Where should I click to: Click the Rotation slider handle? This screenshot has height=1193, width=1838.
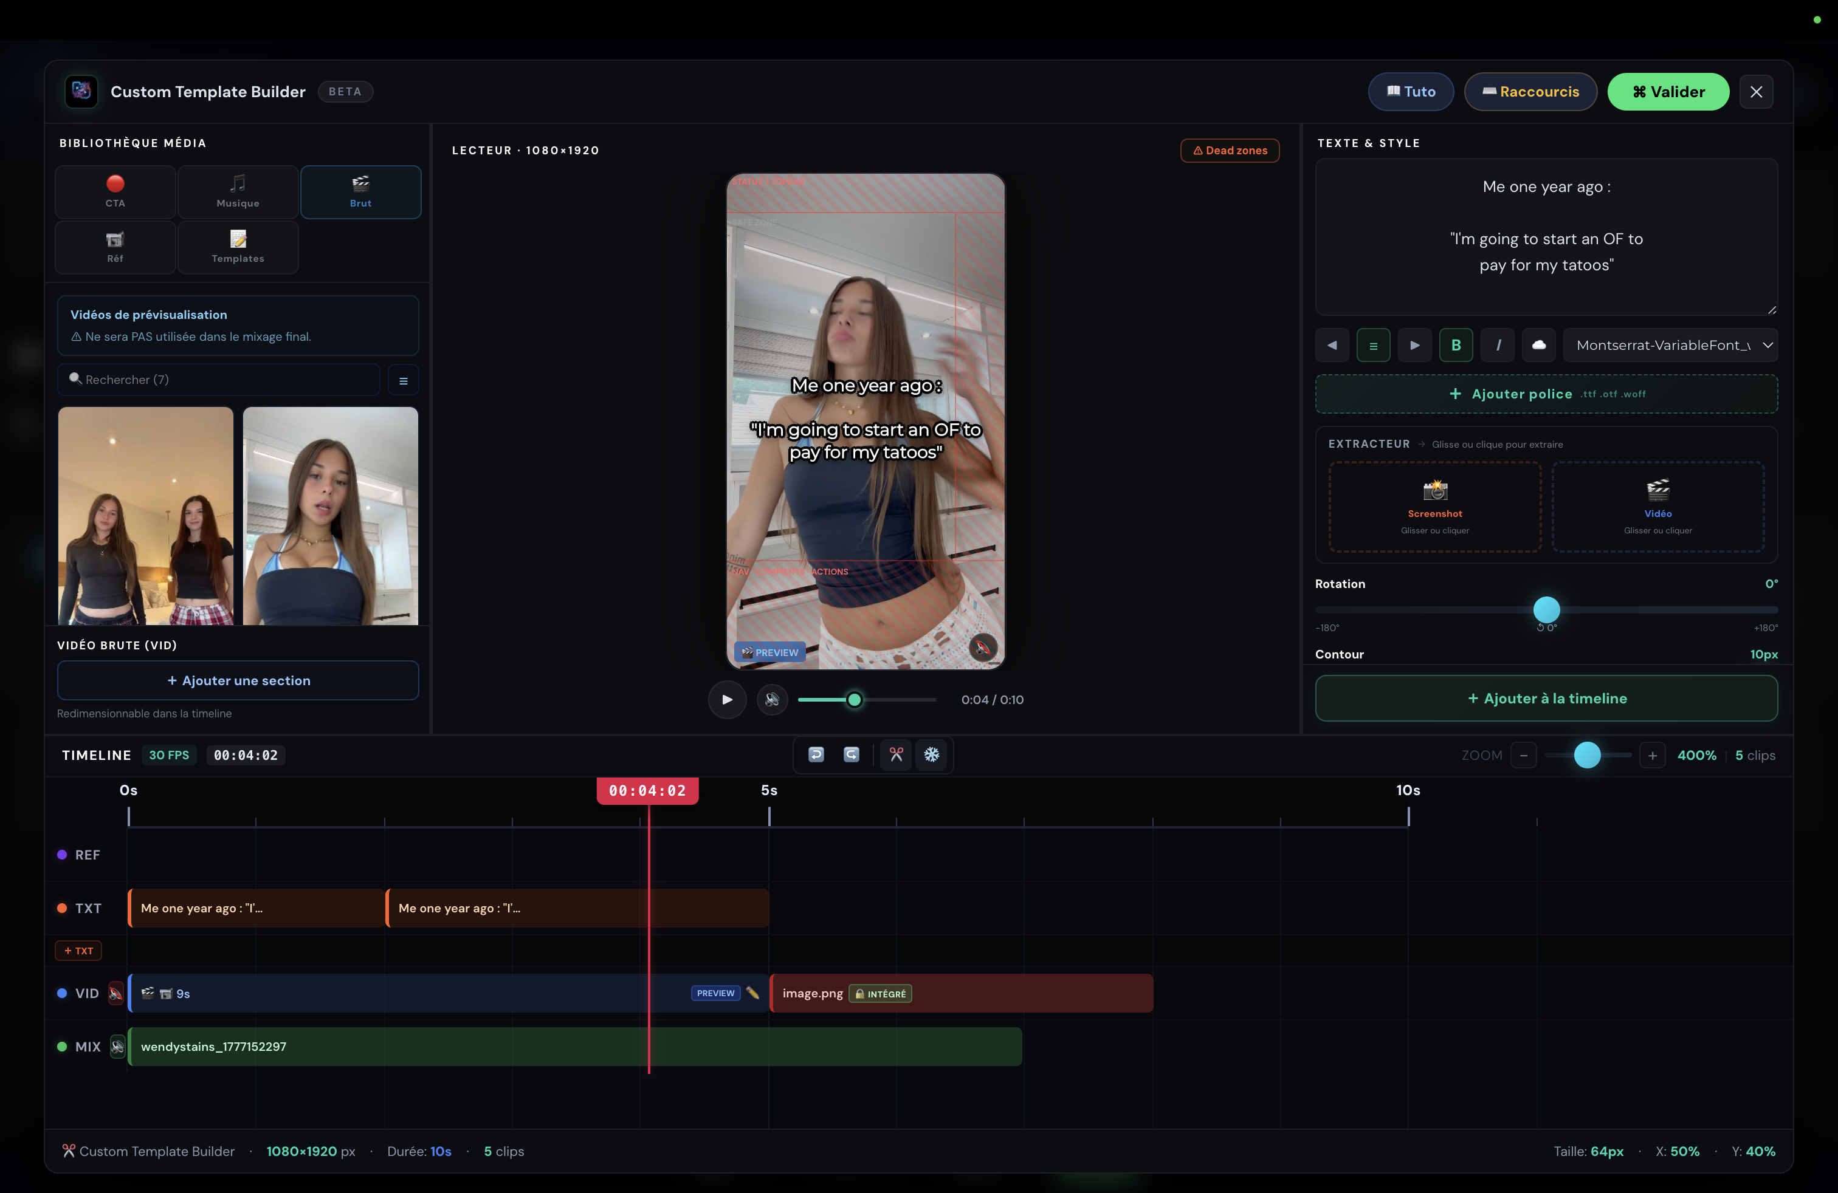[x=1546, y=610]
